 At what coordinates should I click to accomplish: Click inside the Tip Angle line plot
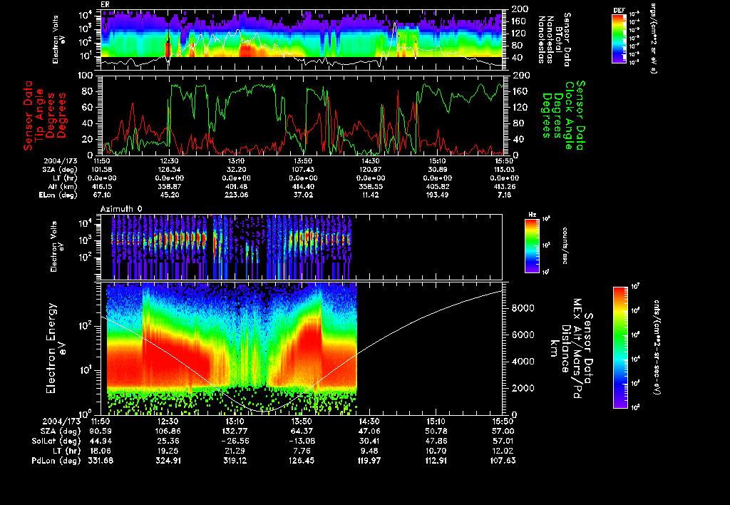point(302,115)
